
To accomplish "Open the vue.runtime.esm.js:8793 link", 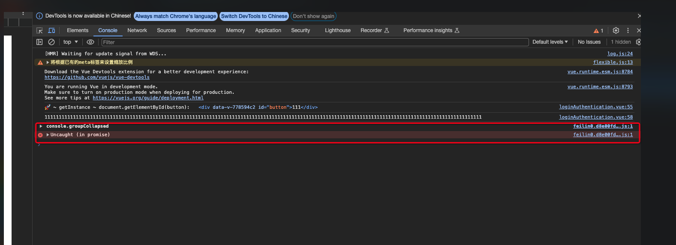I will point(600,87).
